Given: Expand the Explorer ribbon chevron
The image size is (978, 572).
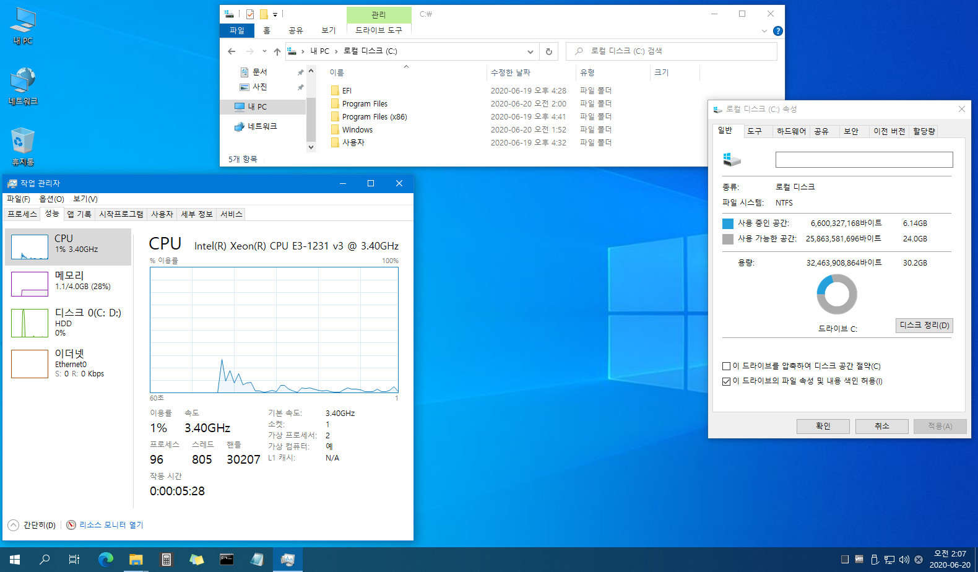Looking at the screenshot, I should point(764,31).
